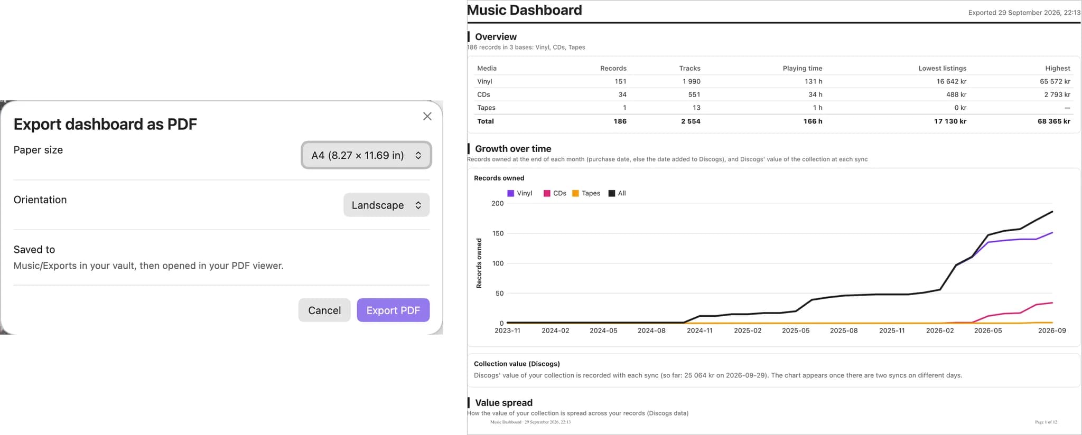Click the "Overview" section heading
Image resolution: width=1082 pixels, height=435 pixels.
point(496,36)
